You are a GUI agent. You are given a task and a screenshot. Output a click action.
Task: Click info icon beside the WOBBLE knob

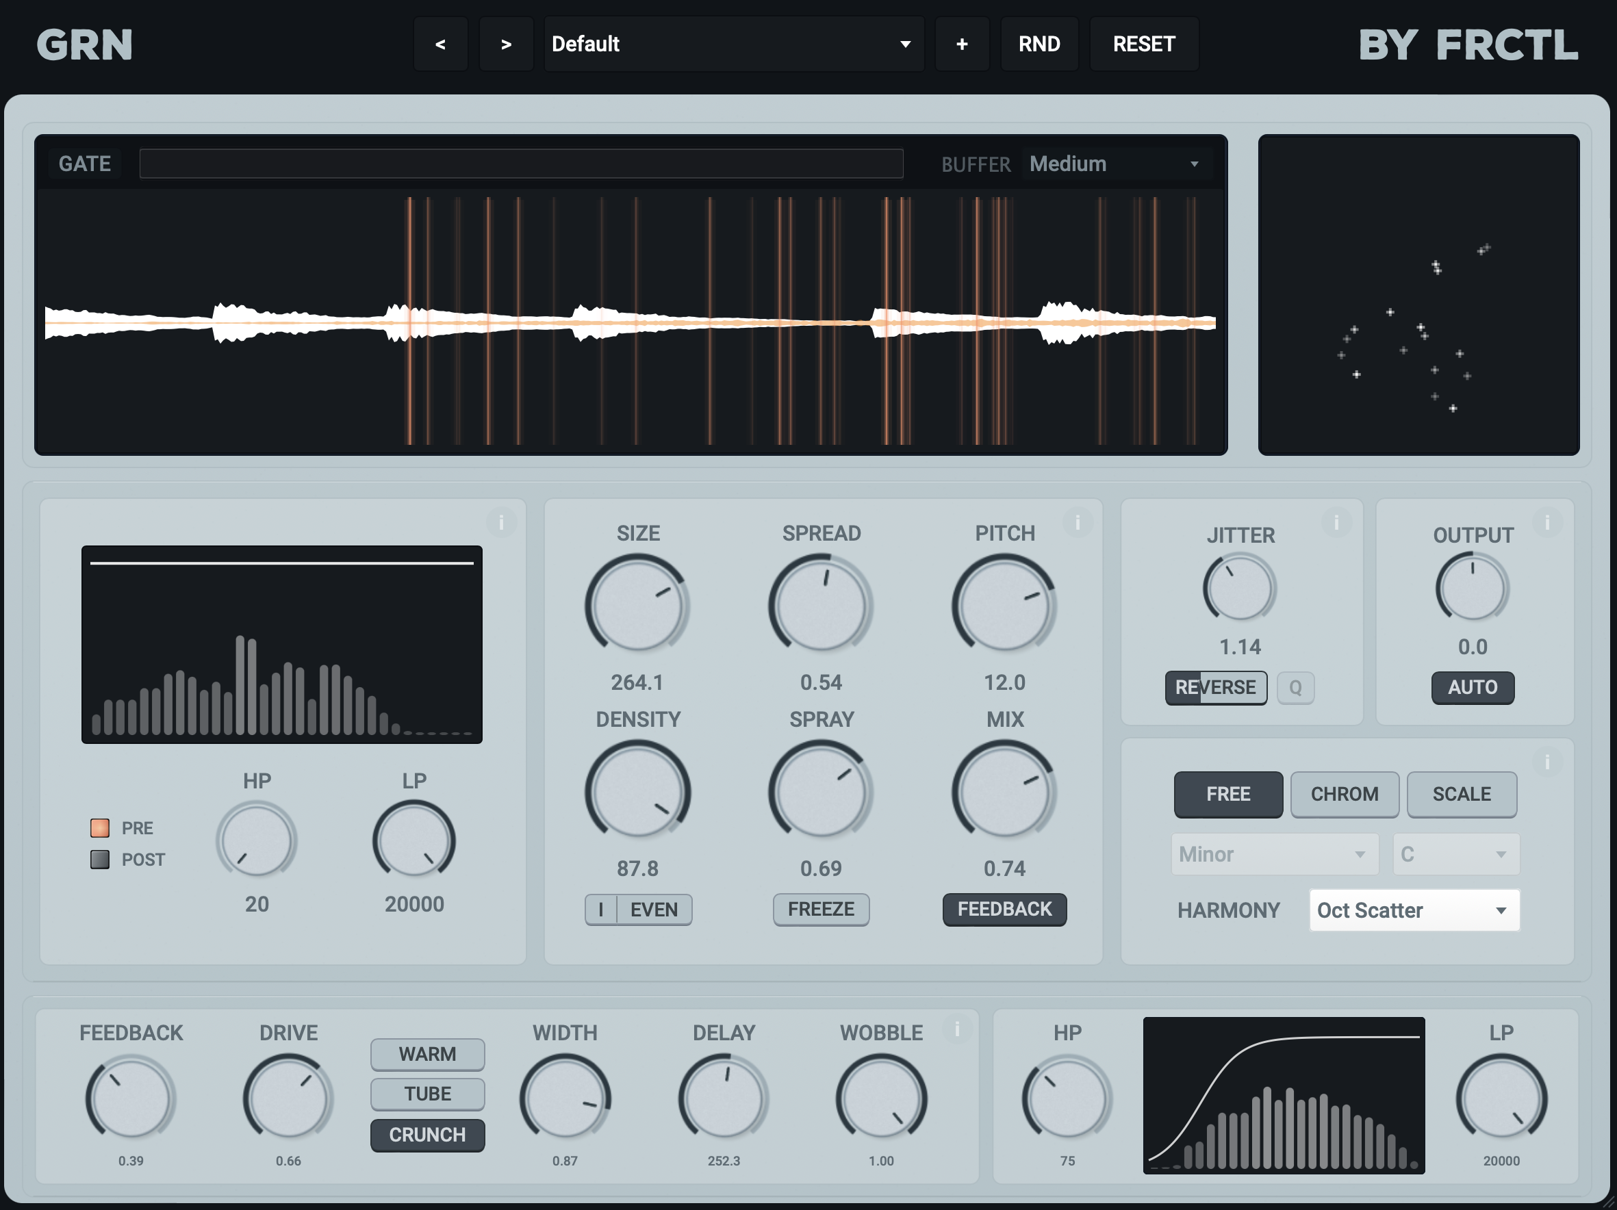coord(956,1029)
